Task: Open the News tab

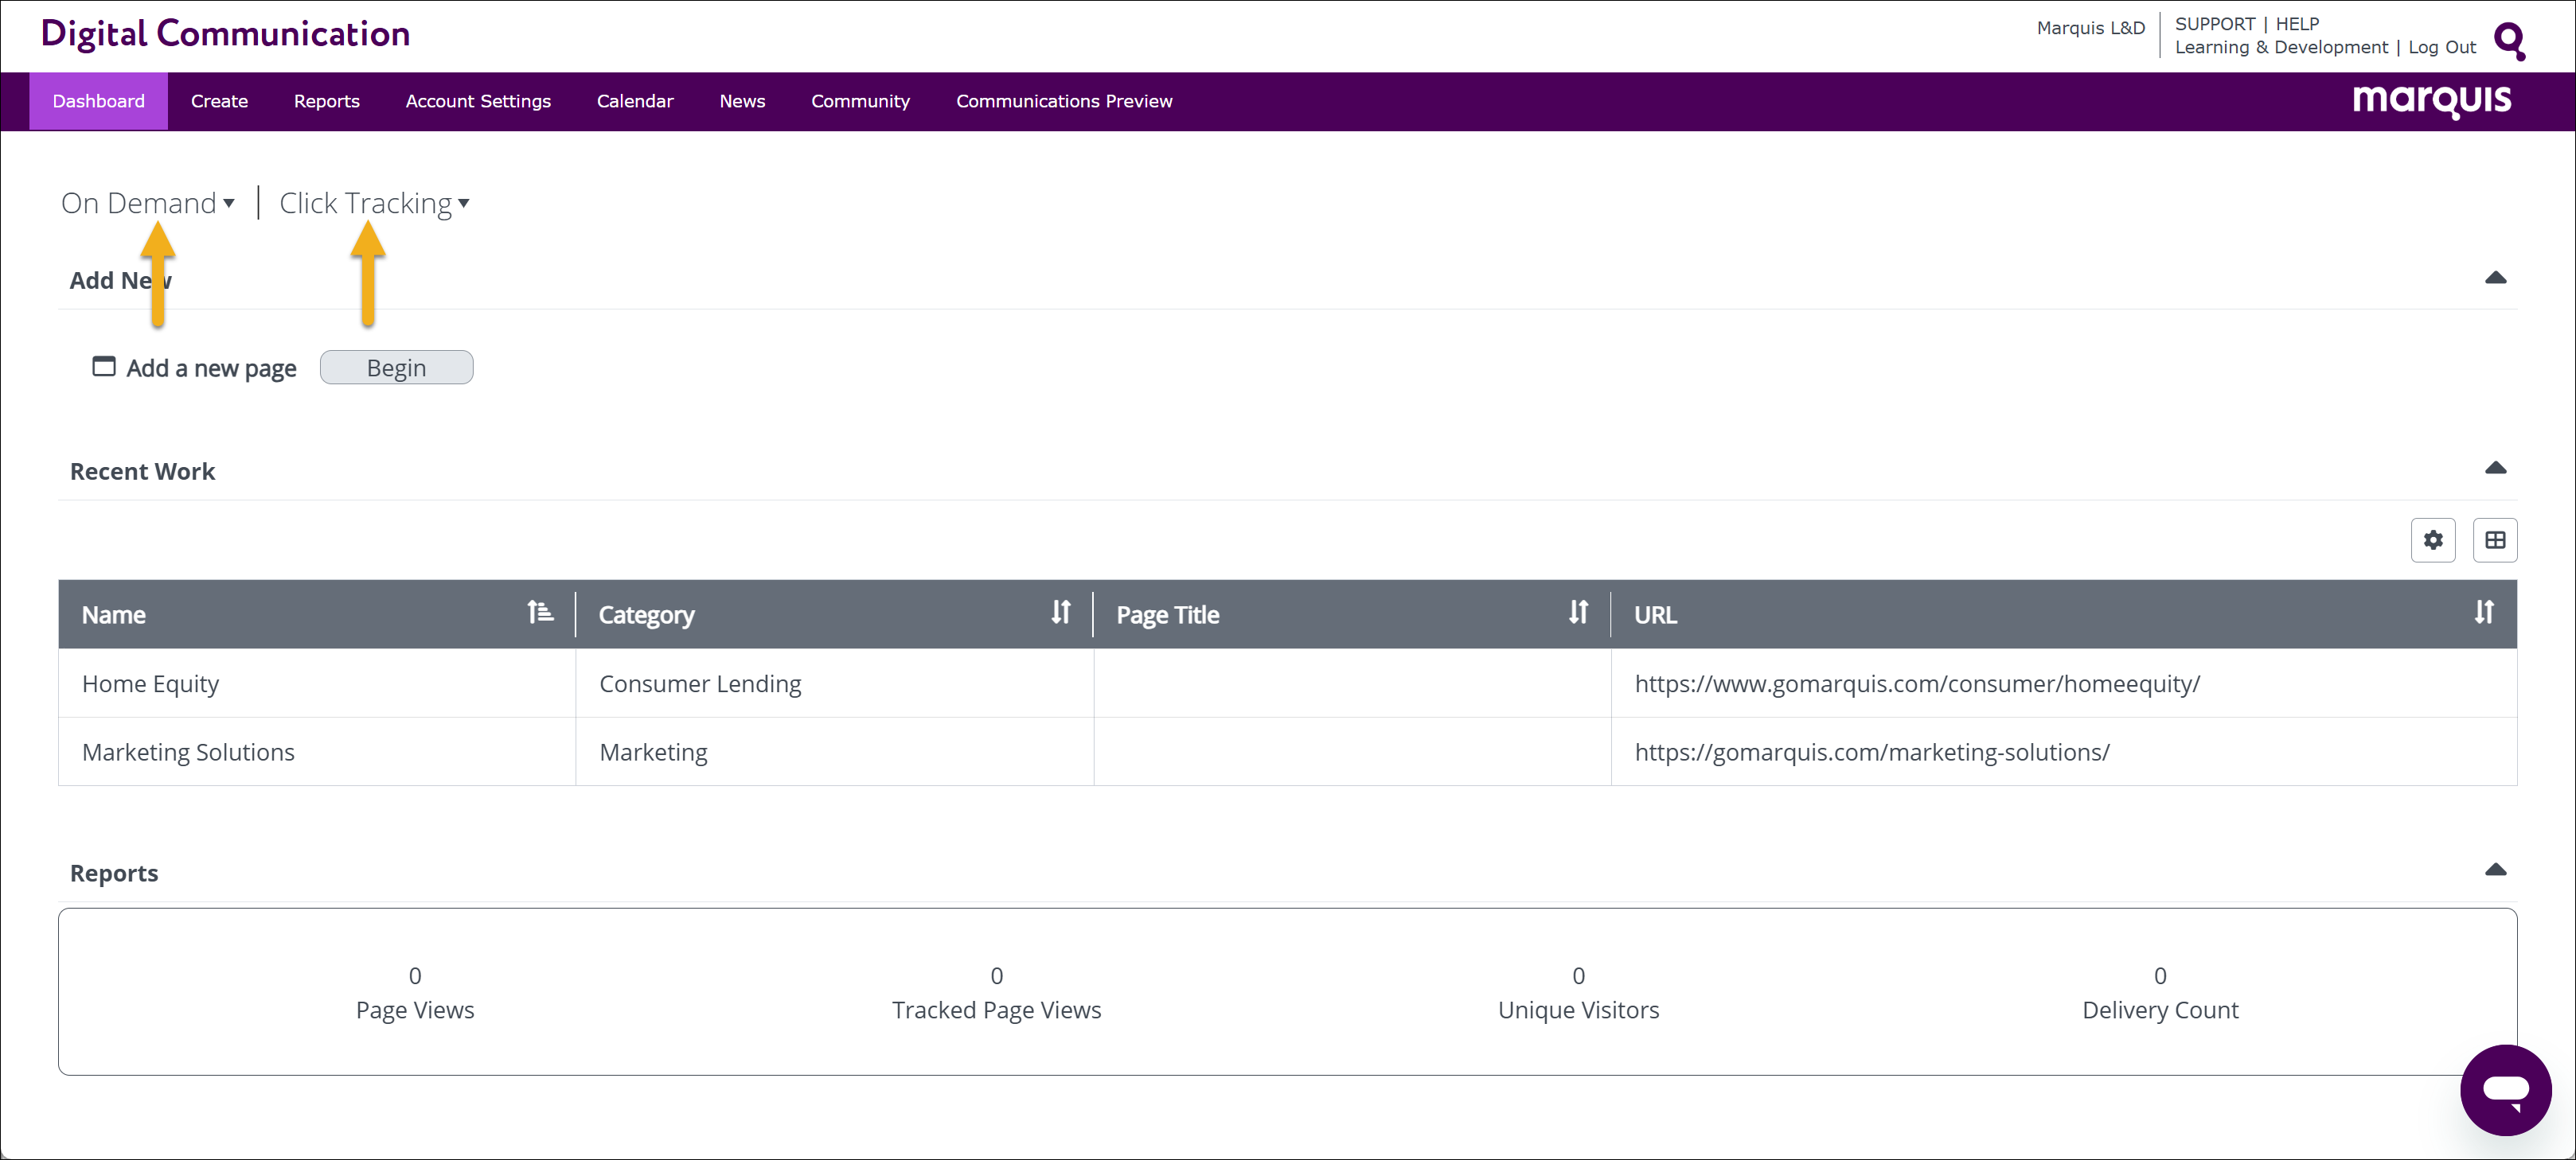Action: [742, 101]
